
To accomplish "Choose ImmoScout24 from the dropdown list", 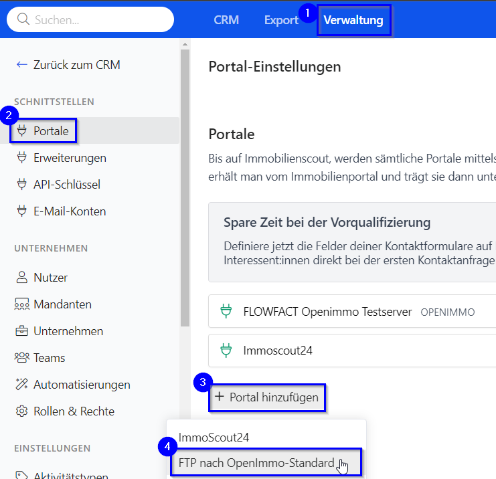I will click(214, 437).
